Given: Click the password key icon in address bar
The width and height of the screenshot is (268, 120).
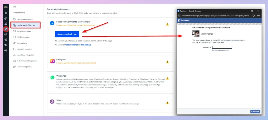Looking at the screenshot, I should pyautogui.click(x=258, y=15).
